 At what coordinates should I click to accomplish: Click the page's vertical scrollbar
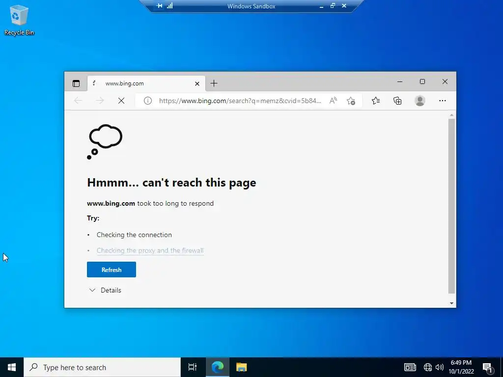pos(452,206)
